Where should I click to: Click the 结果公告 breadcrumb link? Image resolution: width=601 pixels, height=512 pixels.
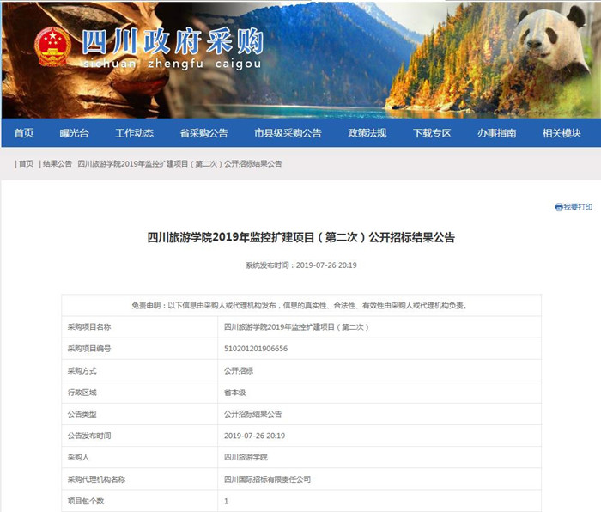(58, 164)
